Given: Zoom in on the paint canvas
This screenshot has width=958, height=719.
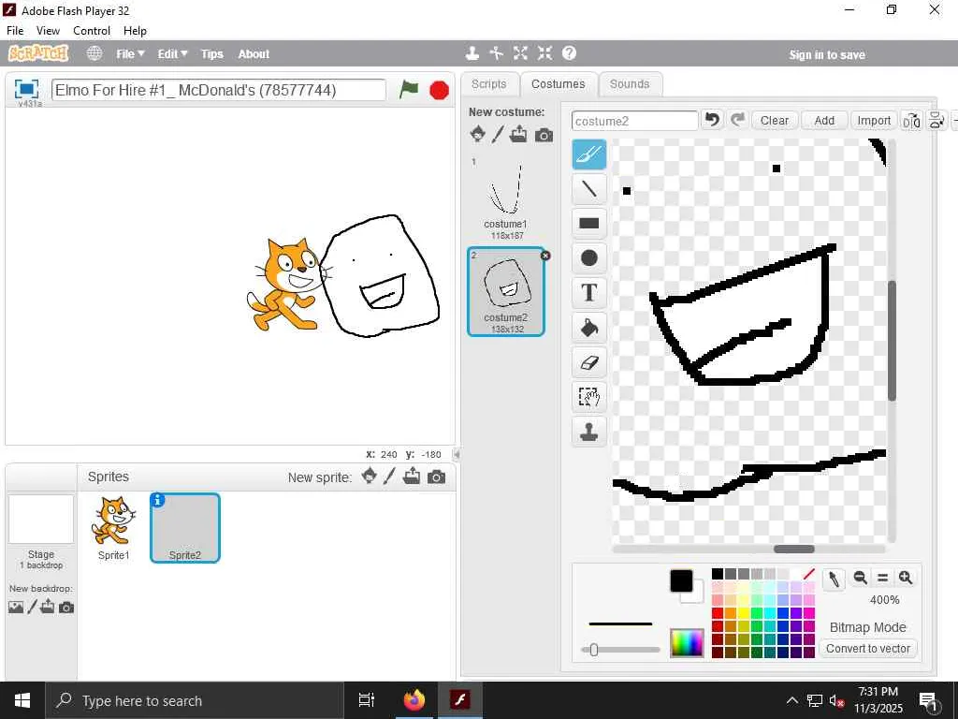Looking at the screenshot, I should (906, 578).
